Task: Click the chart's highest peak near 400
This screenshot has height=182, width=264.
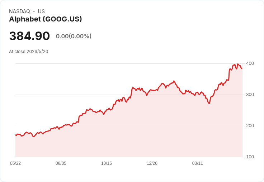Action: (237, 64)
